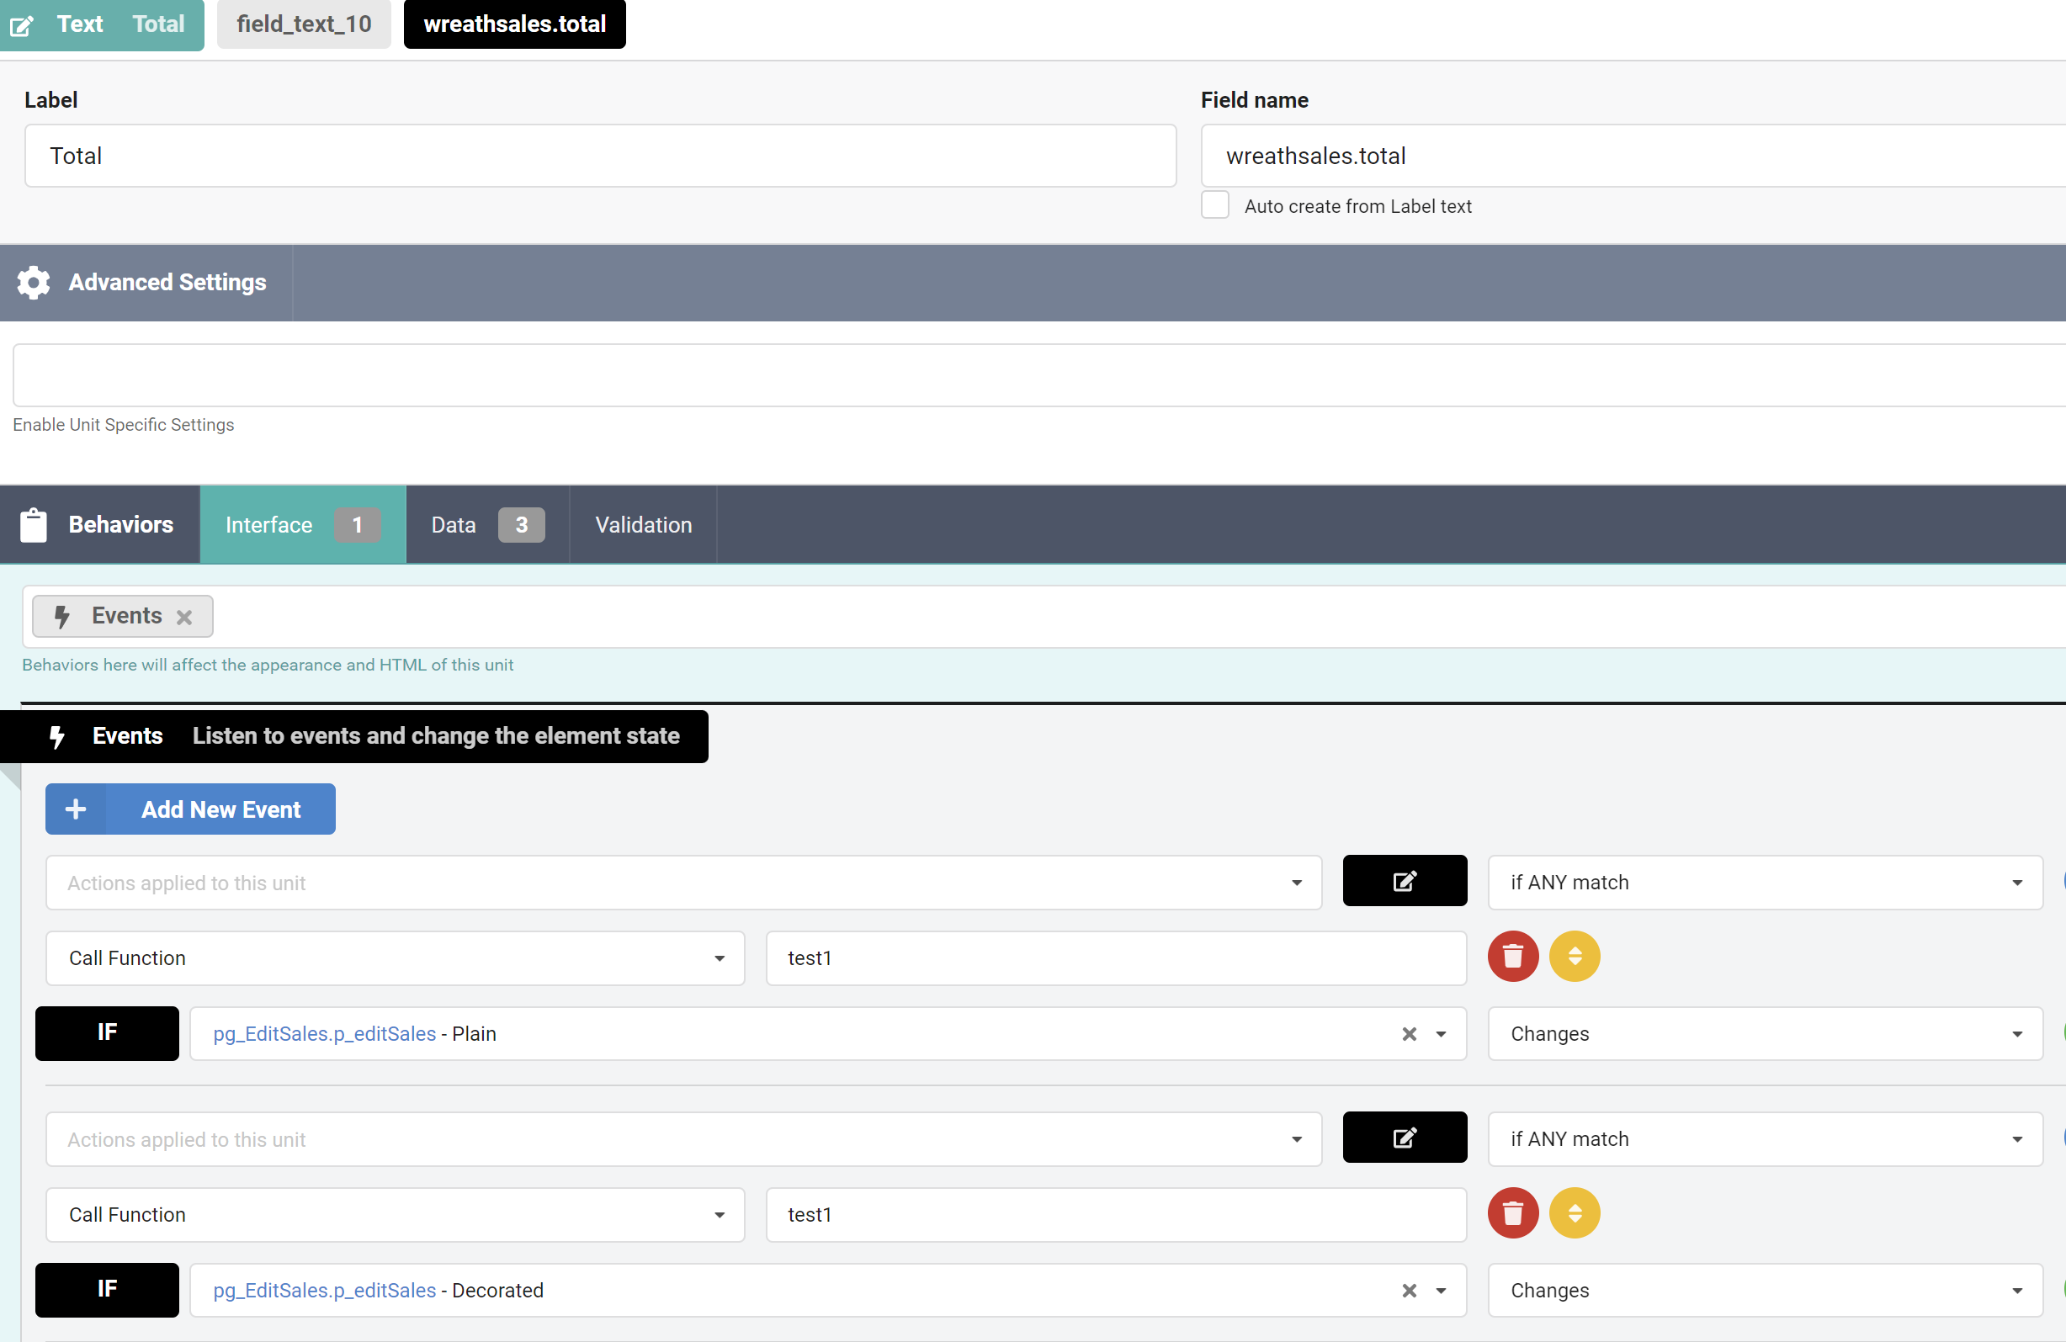Toggle Auto create from Label text checkbox
The width and height of the screenshot is (2066, 1342).
[x=1214, y=206]
